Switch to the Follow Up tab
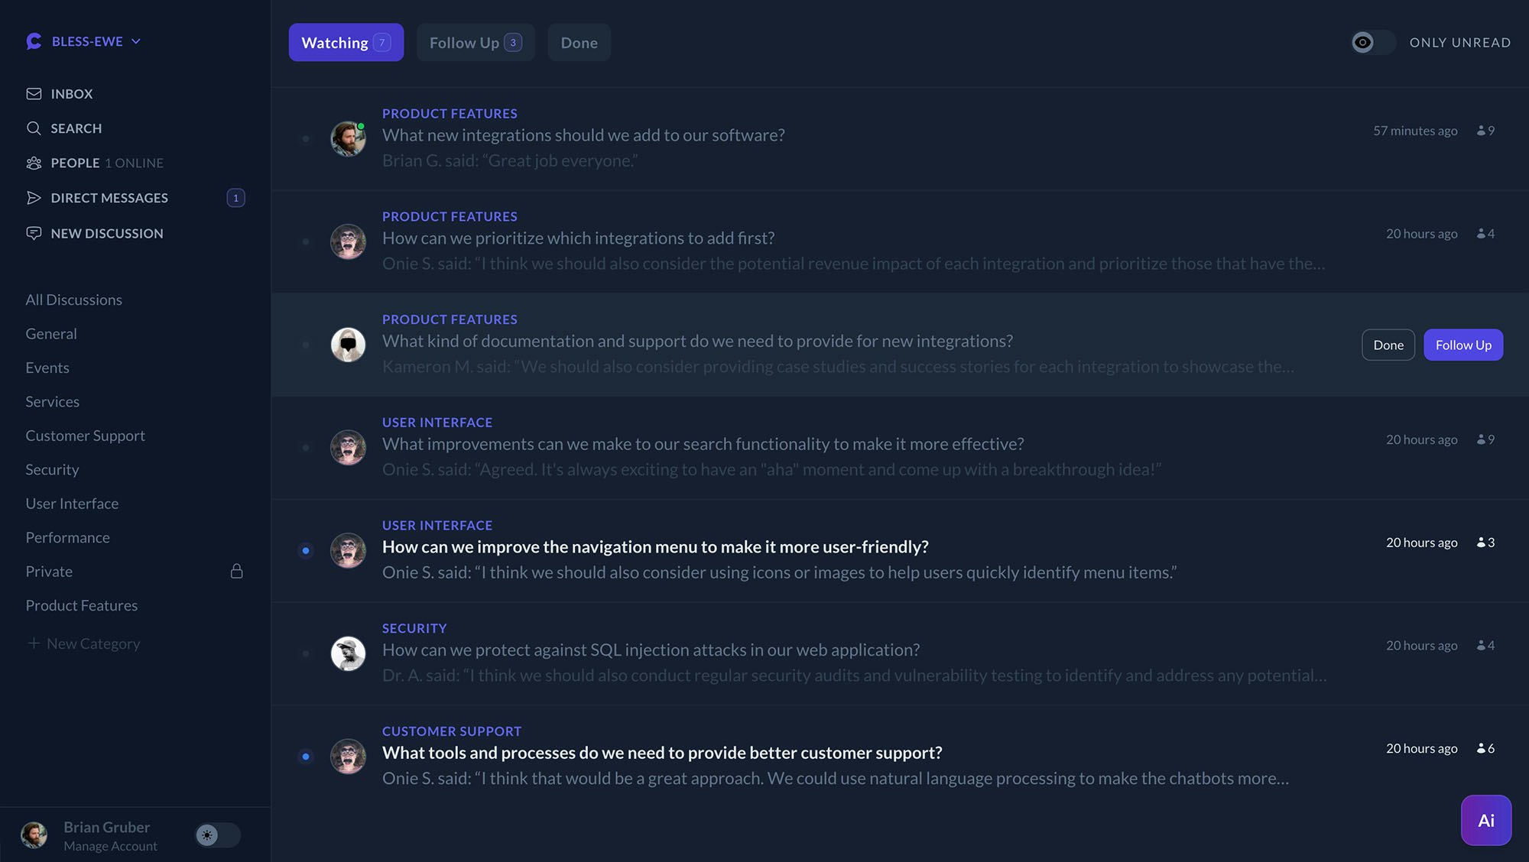This screenshot has width=1529, height=862. (x=475, y=43)
